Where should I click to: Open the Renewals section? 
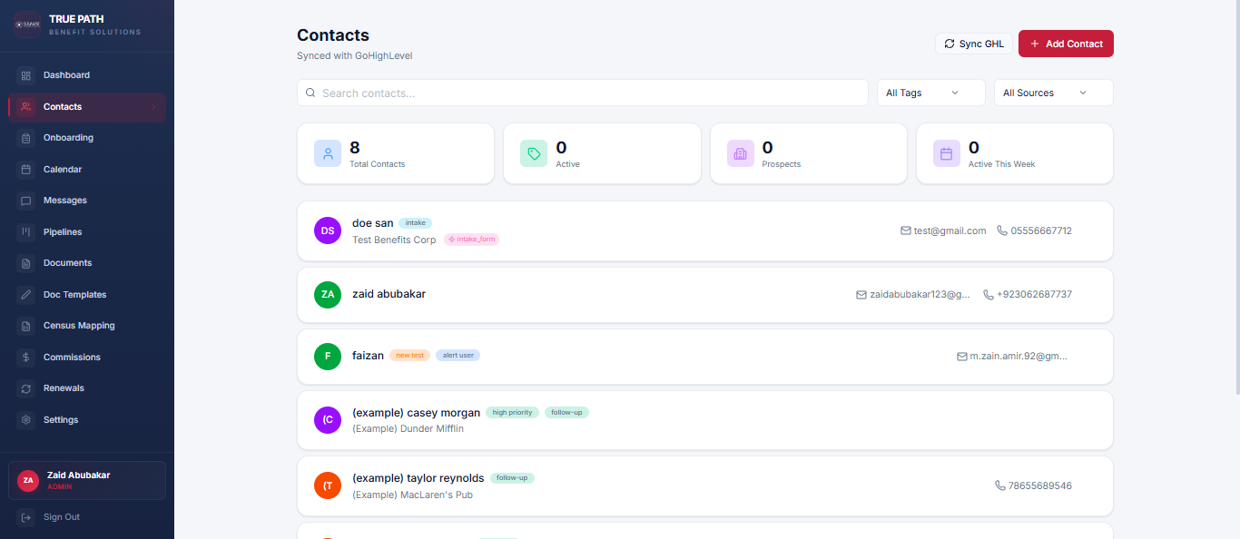pos(64,387)
